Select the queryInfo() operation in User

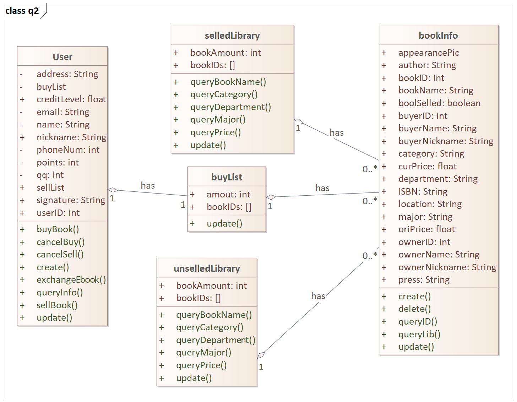pyautogui.click(x=60, y=292)
